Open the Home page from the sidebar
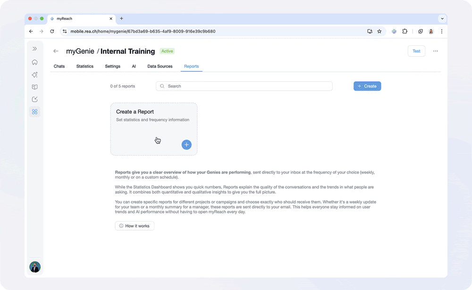The height and width of the screenshot is (290, 472). click(34, 62)
